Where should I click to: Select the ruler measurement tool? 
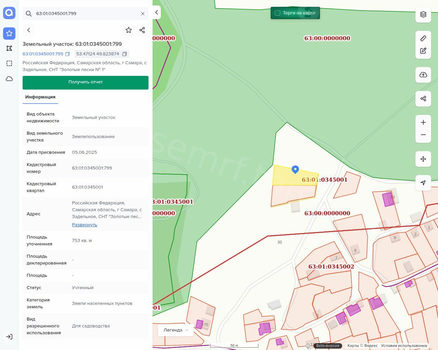(x=423, y=38)
